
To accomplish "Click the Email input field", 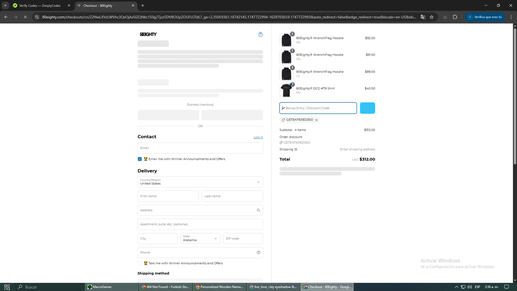I will [x=200, y=148].
